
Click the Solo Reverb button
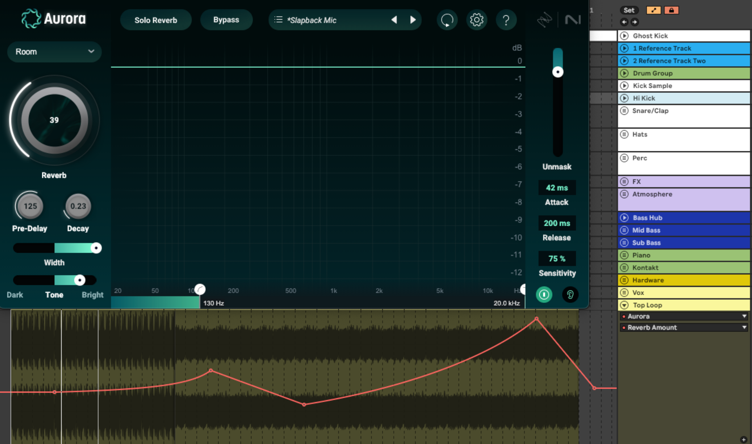(155, 20)
